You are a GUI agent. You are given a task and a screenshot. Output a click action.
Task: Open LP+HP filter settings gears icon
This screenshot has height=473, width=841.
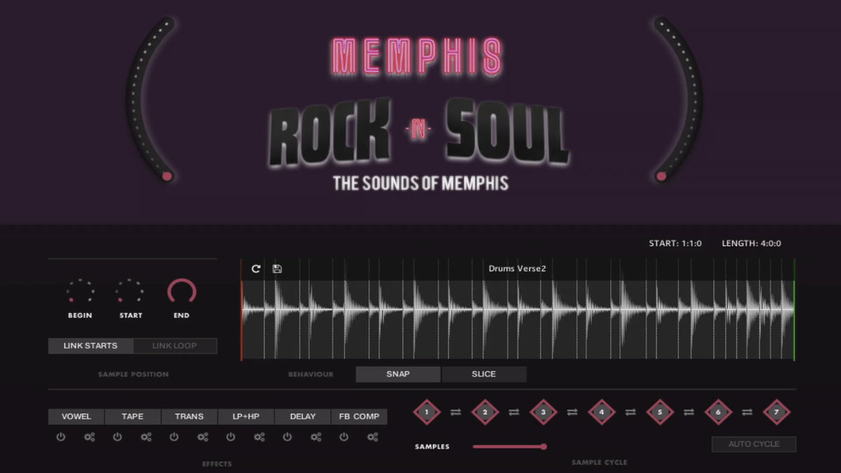[259, 437]
